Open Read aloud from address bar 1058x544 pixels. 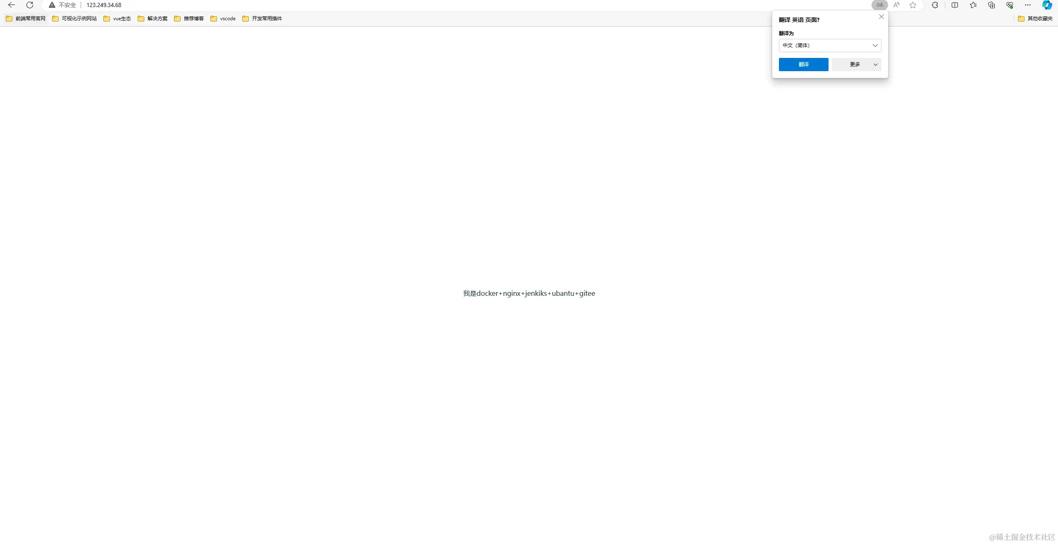(x=896, y=5)
